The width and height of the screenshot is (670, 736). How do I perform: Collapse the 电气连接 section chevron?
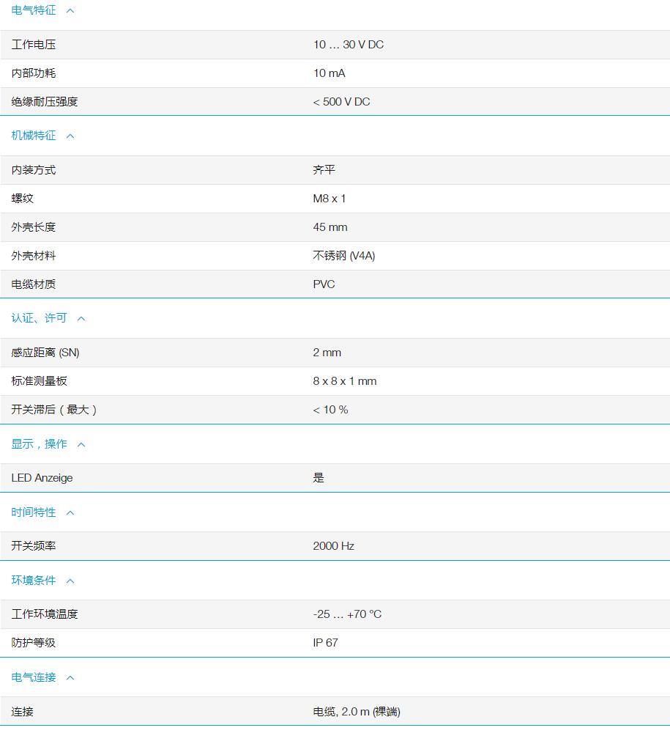70,677
